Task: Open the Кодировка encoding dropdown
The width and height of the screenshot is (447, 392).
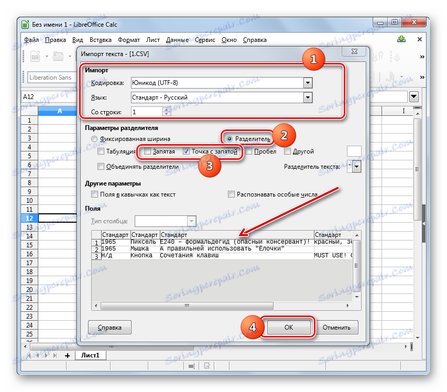Action: click(x=308, y=83)
